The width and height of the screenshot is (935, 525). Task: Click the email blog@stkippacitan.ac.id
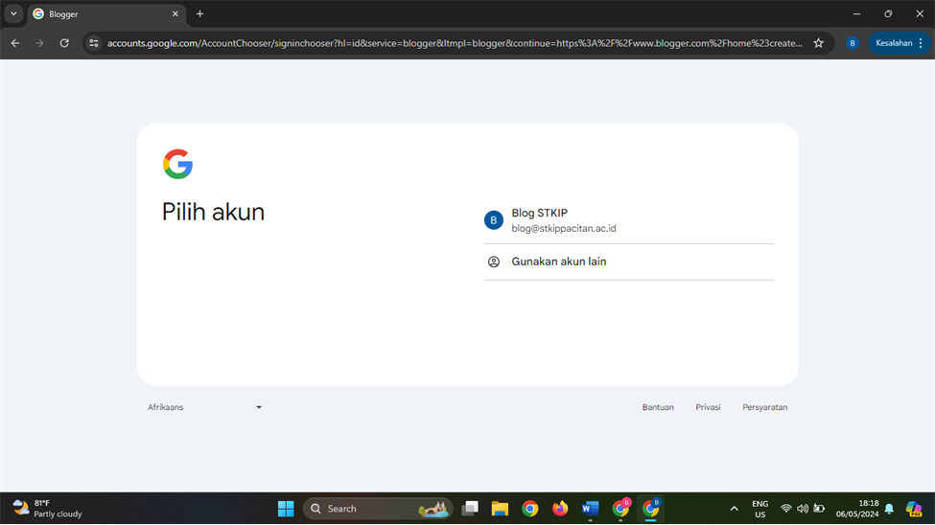[x=564, y=228]
